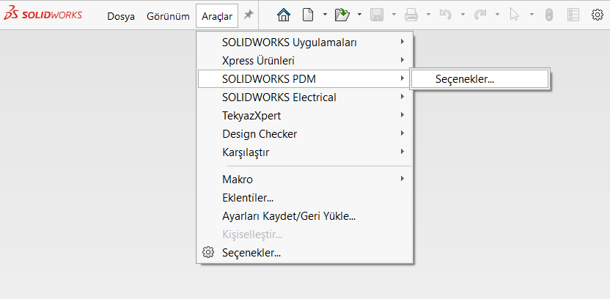
Task: Open the File Properties list icon
Action: [573, 15]
